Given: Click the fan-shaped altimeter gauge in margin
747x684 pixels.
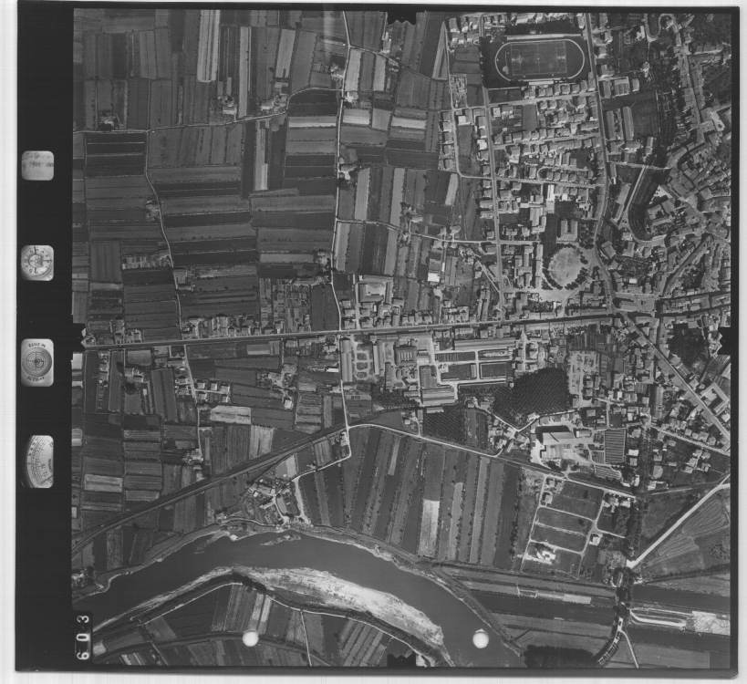Looking at the screenshot, I should point(37,461).
